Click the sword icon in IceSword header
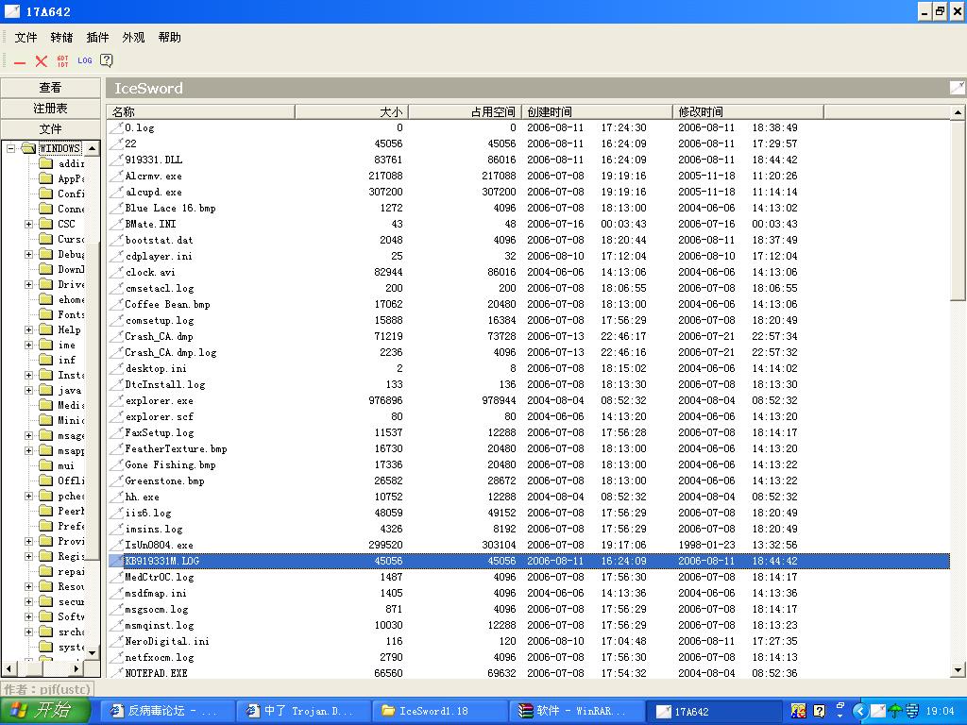The width and height of the screenshot is (967, 725). point(957,88)
